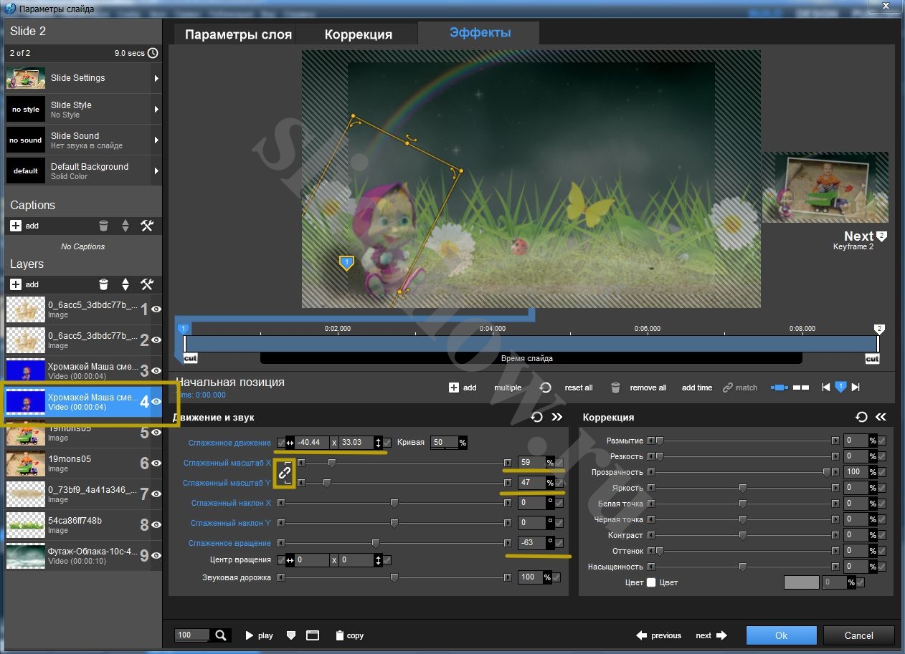The height and width of the screenshot is (654, 905).
Task: Click the window layout icon beside play
Action: [x=312, y=635]
